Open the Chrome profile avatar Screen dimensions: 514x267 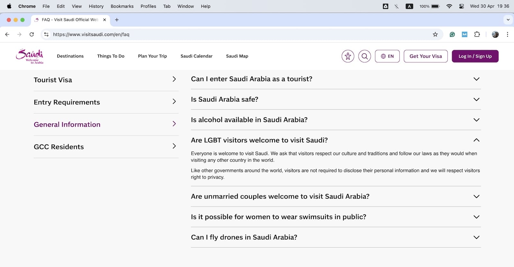tap(495, 34)
